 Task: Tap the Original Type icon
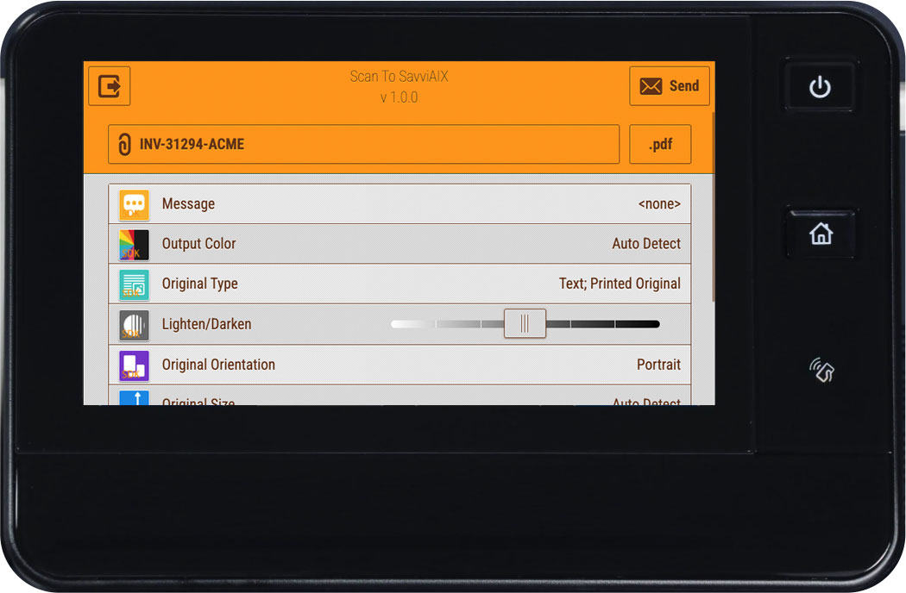pyautogui.click(x=134, y=284)
